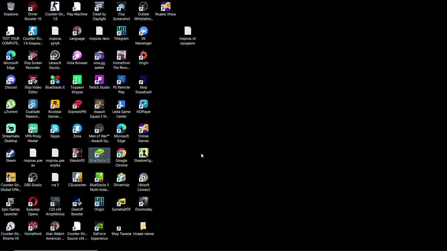This screenshot has width=447, height=251.
Task: Select the пороль твич text file
Action: [x=99, y=34]
